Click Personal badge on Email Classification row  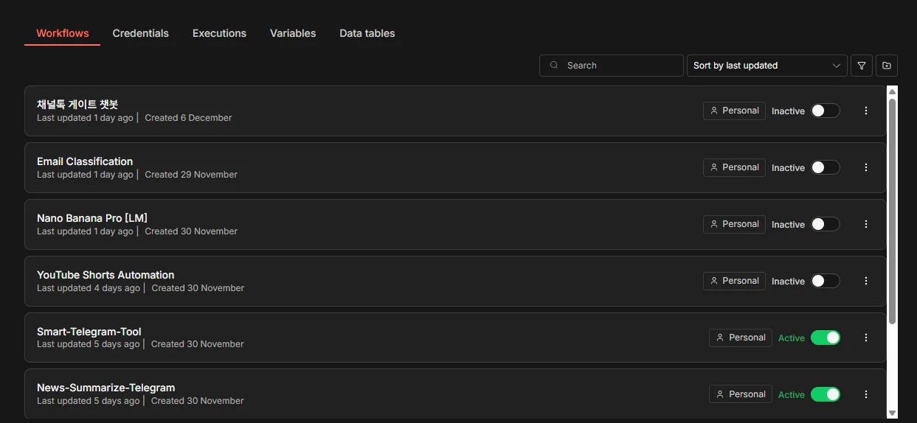[x=734, y=167]
